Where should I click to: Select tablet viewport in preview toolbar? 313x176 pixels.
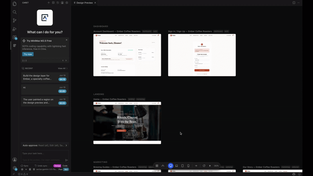[182, 166]
